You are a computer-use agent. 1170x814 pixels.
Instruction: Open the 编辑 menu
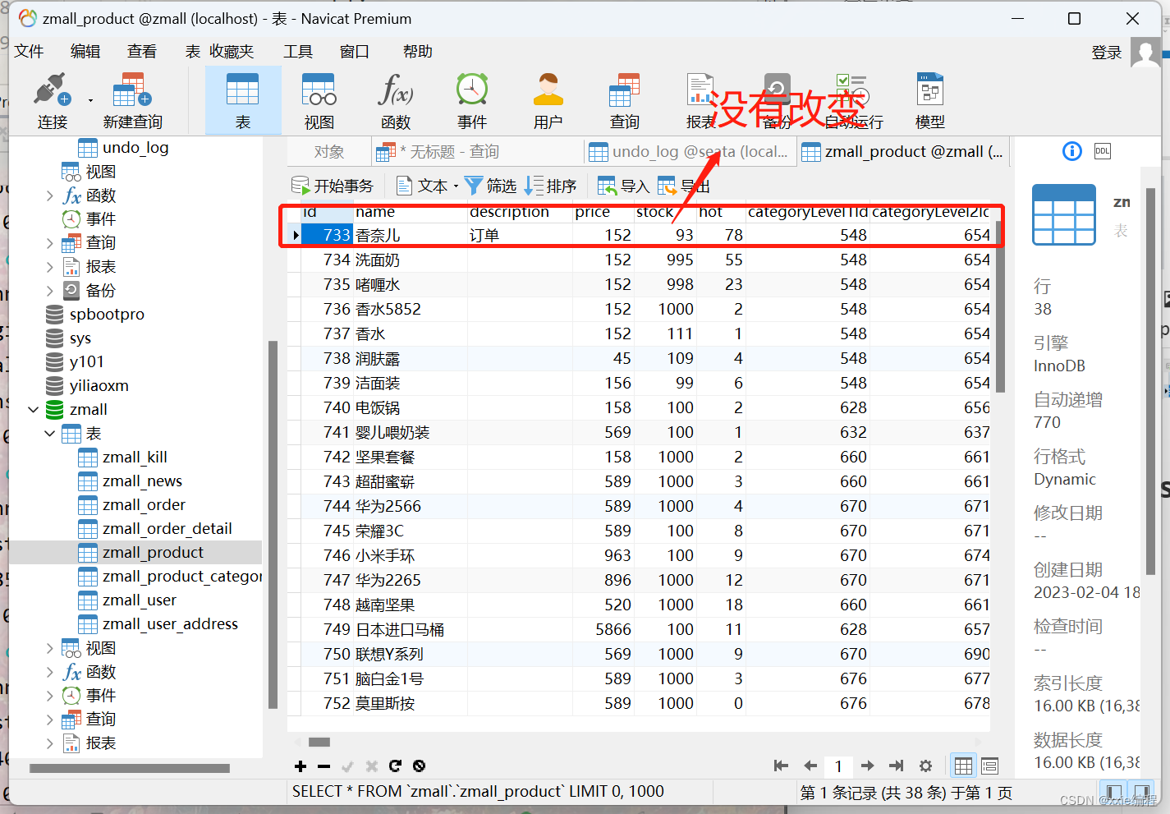(x=85, y=51)
